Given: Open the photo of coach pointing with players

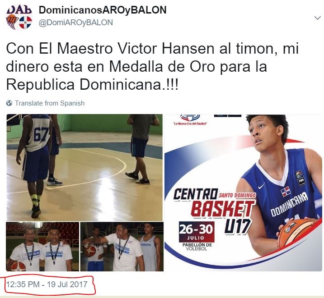Looking at the screenshot, I should pyautogui.click(x=122, y=247).
